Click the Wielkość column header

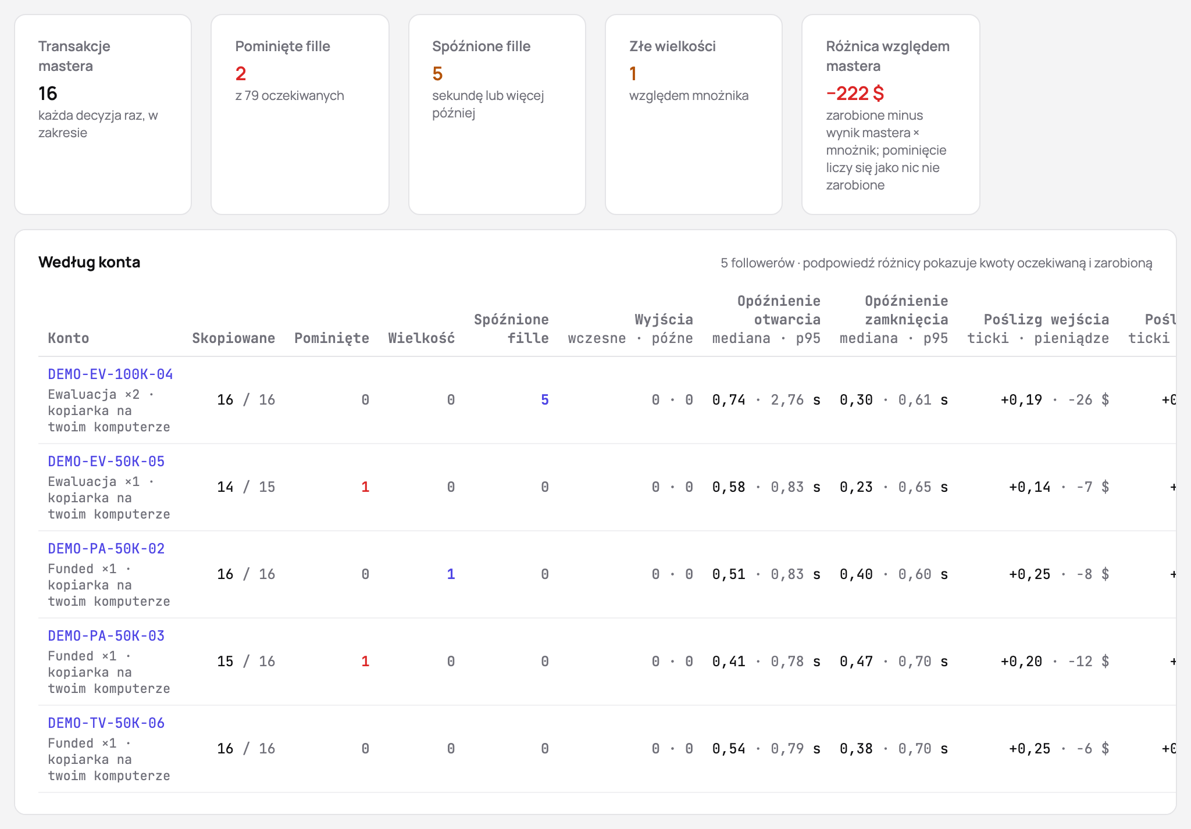pos(422,338)
